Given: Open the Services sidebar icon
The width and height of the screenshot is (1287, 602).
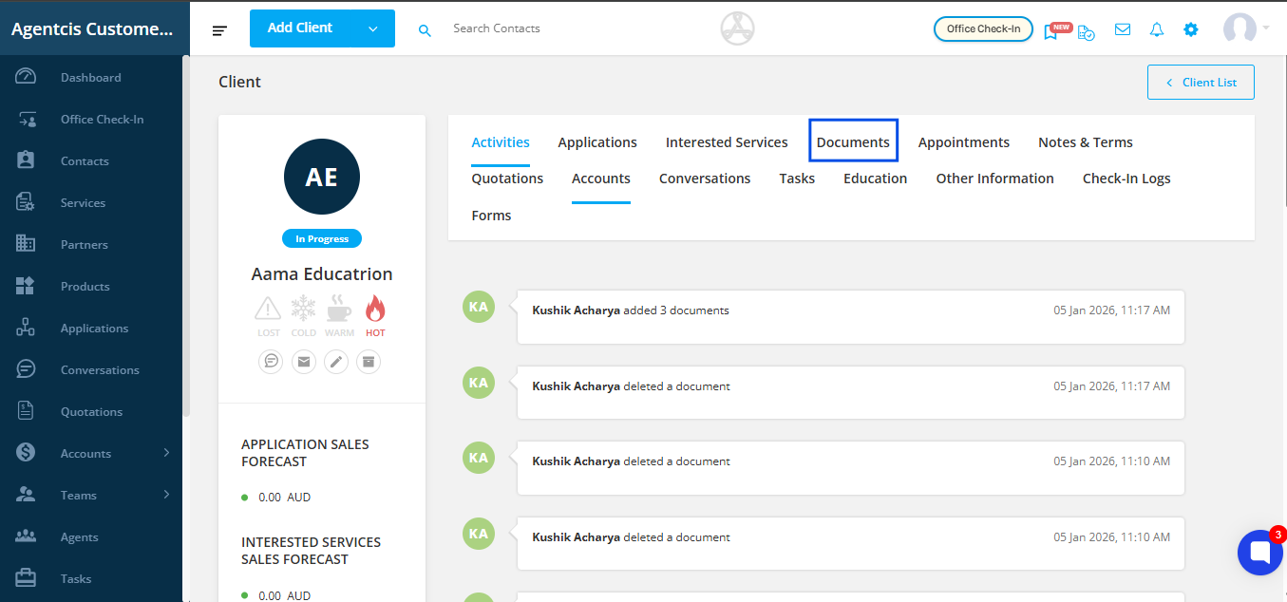Looking at the screenshot, I should click(26, 202).
